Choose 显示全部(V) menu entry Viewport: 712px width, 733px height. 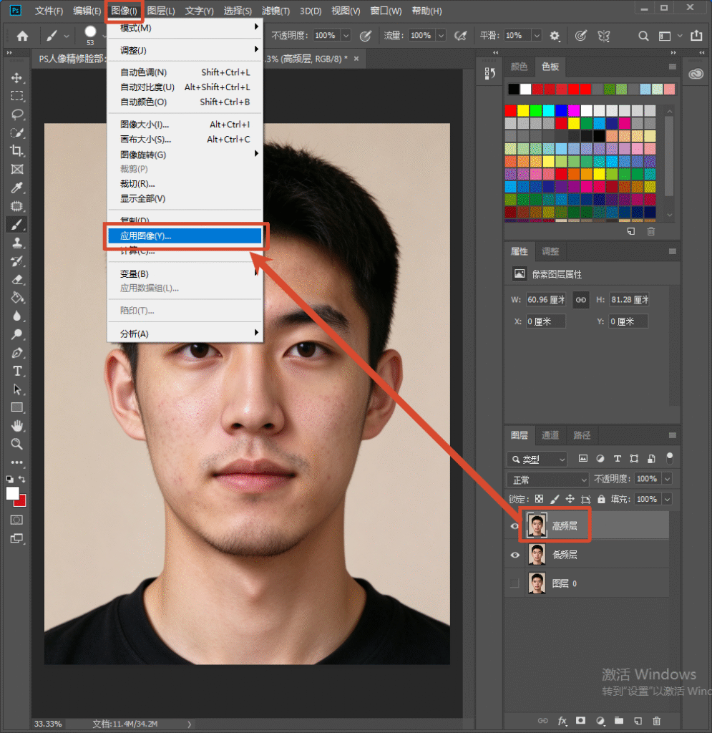point(185,199)
